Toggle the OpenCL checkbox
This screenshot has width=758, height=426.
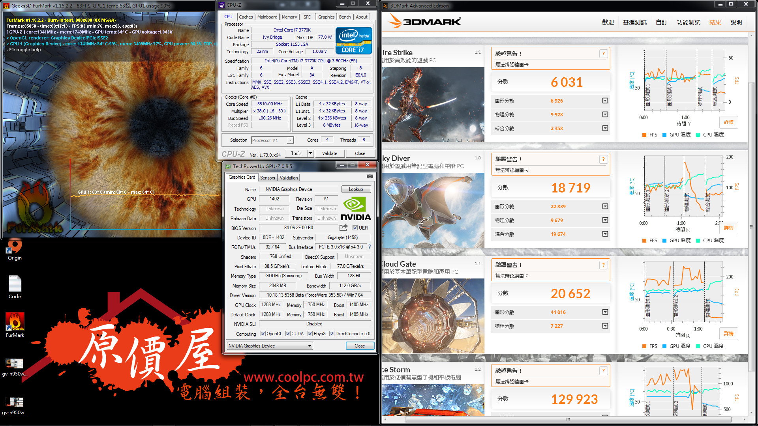pyautogui.click(x=263, y=334)
